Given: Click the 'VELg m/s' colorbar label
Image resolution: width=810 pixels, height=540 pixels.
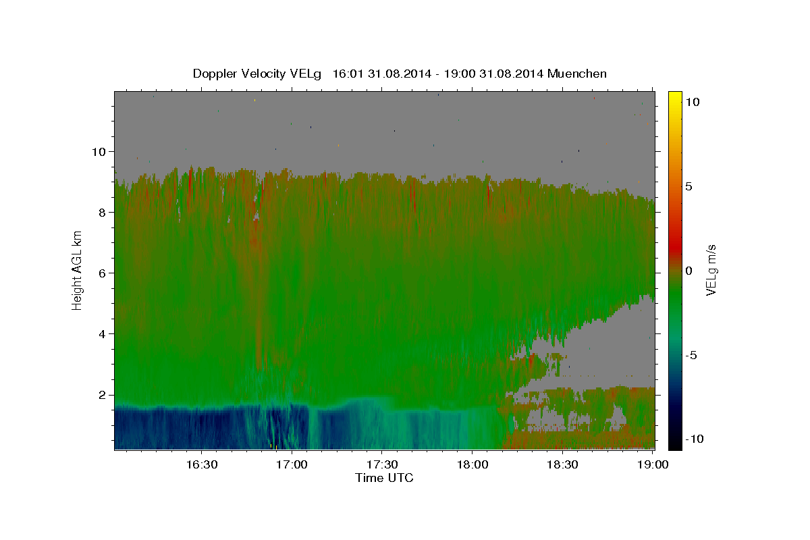Looking at the screenshot, I should click(711, 271).
